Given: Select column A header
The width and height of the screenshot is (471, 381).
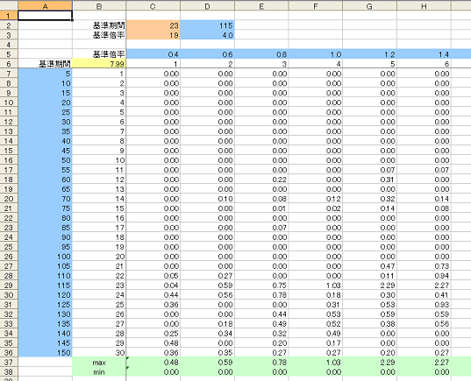Looking at the screenshot, I should [x=45, y=6].
